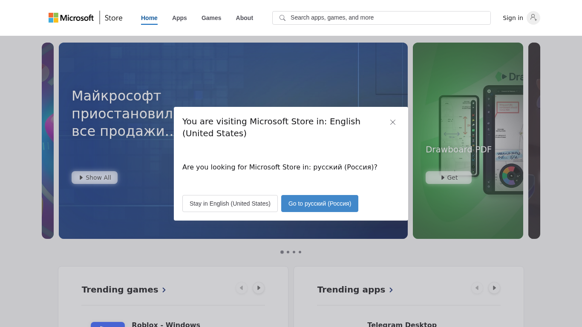The height and width of the screenshot is (327, 582).
Task: Show next Trending apps
Action: pyautogui.click(x=494, y=288)
